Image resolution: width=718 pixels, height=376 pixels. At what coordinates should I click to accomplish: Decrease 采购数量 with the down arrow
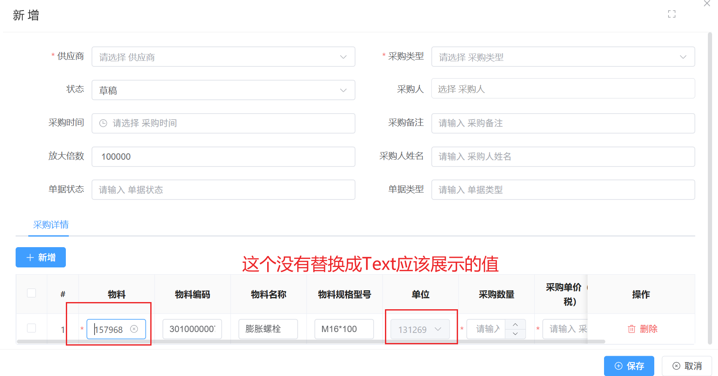coord(515,334)
